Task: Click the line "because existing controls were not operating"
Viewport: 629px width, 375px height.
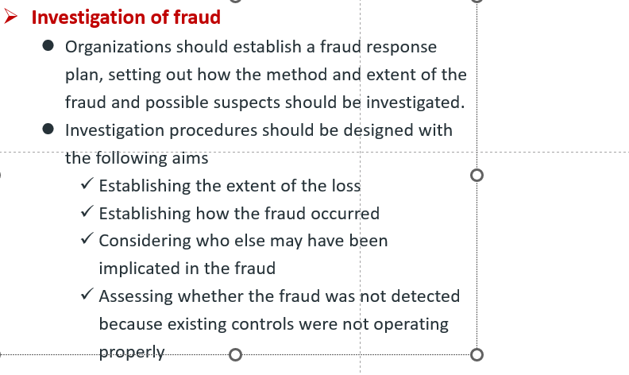Action: pos(273,324)
